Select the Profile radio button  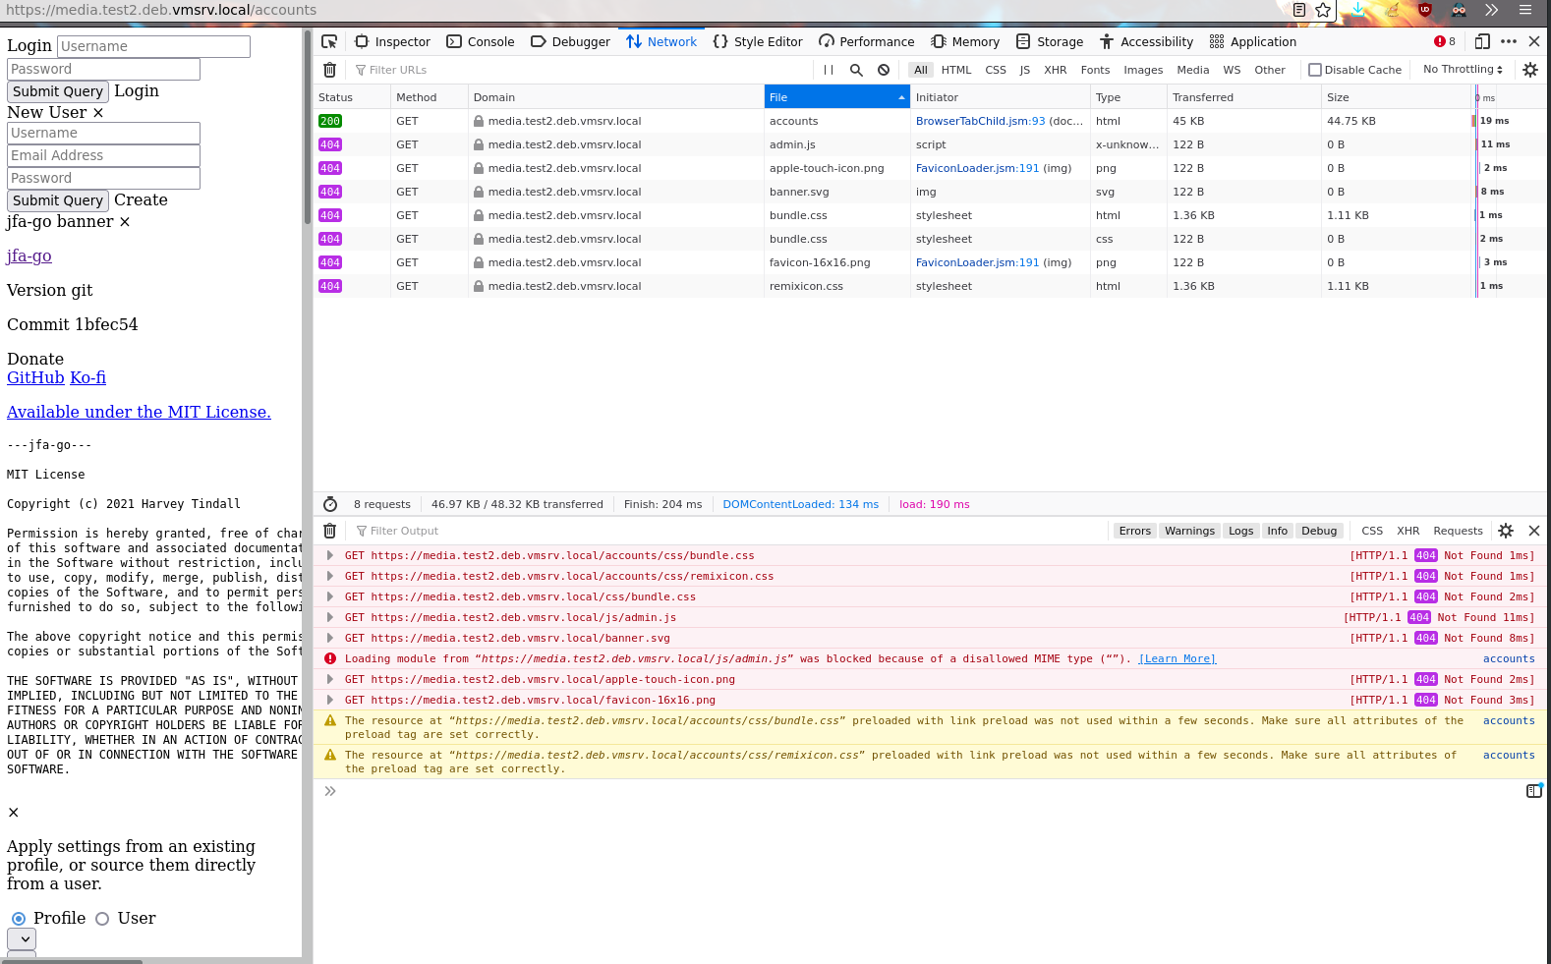pos(19,919)
